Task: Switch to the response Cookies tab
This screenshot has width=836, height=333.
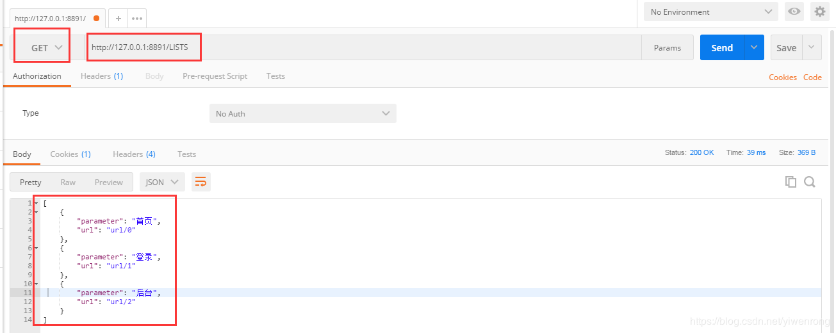Action: pyautogui.click(x=70, y=154)
